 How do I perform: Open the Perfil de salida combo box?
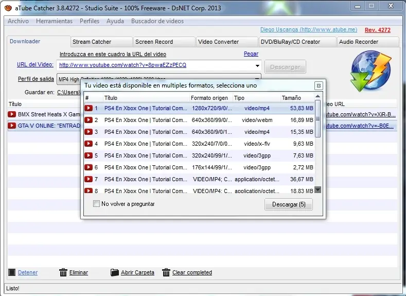tap(159, 79)
